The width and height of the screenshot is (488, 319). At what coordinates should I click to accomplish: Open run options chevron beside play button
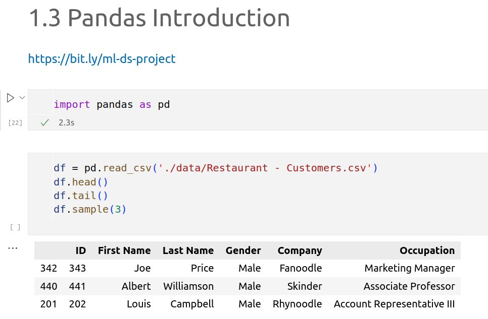tap(22, 98)
